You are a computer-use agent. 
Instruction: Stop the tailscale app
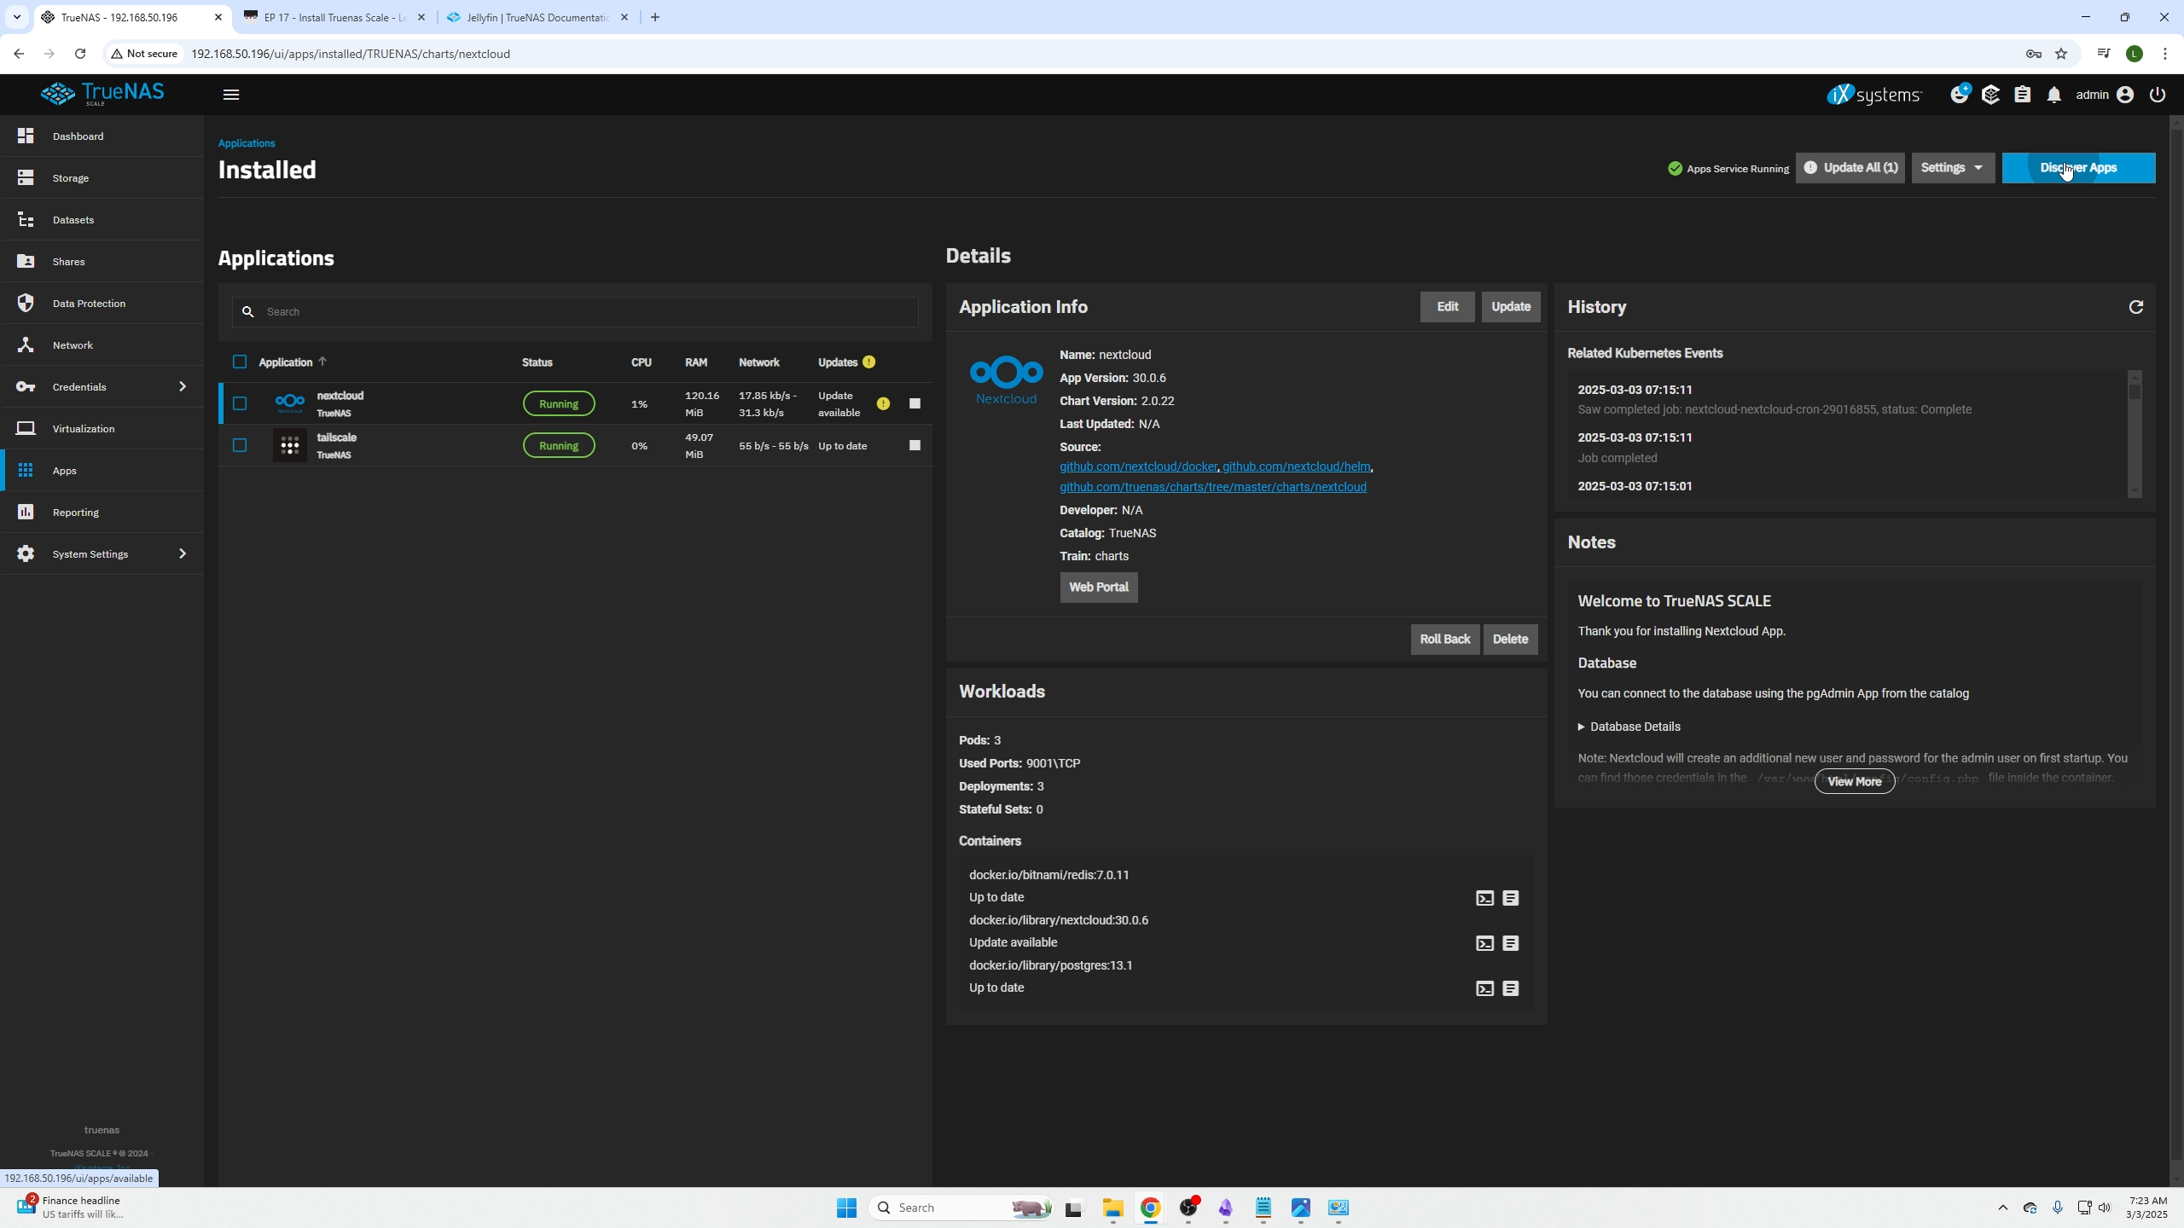(915, 445)
